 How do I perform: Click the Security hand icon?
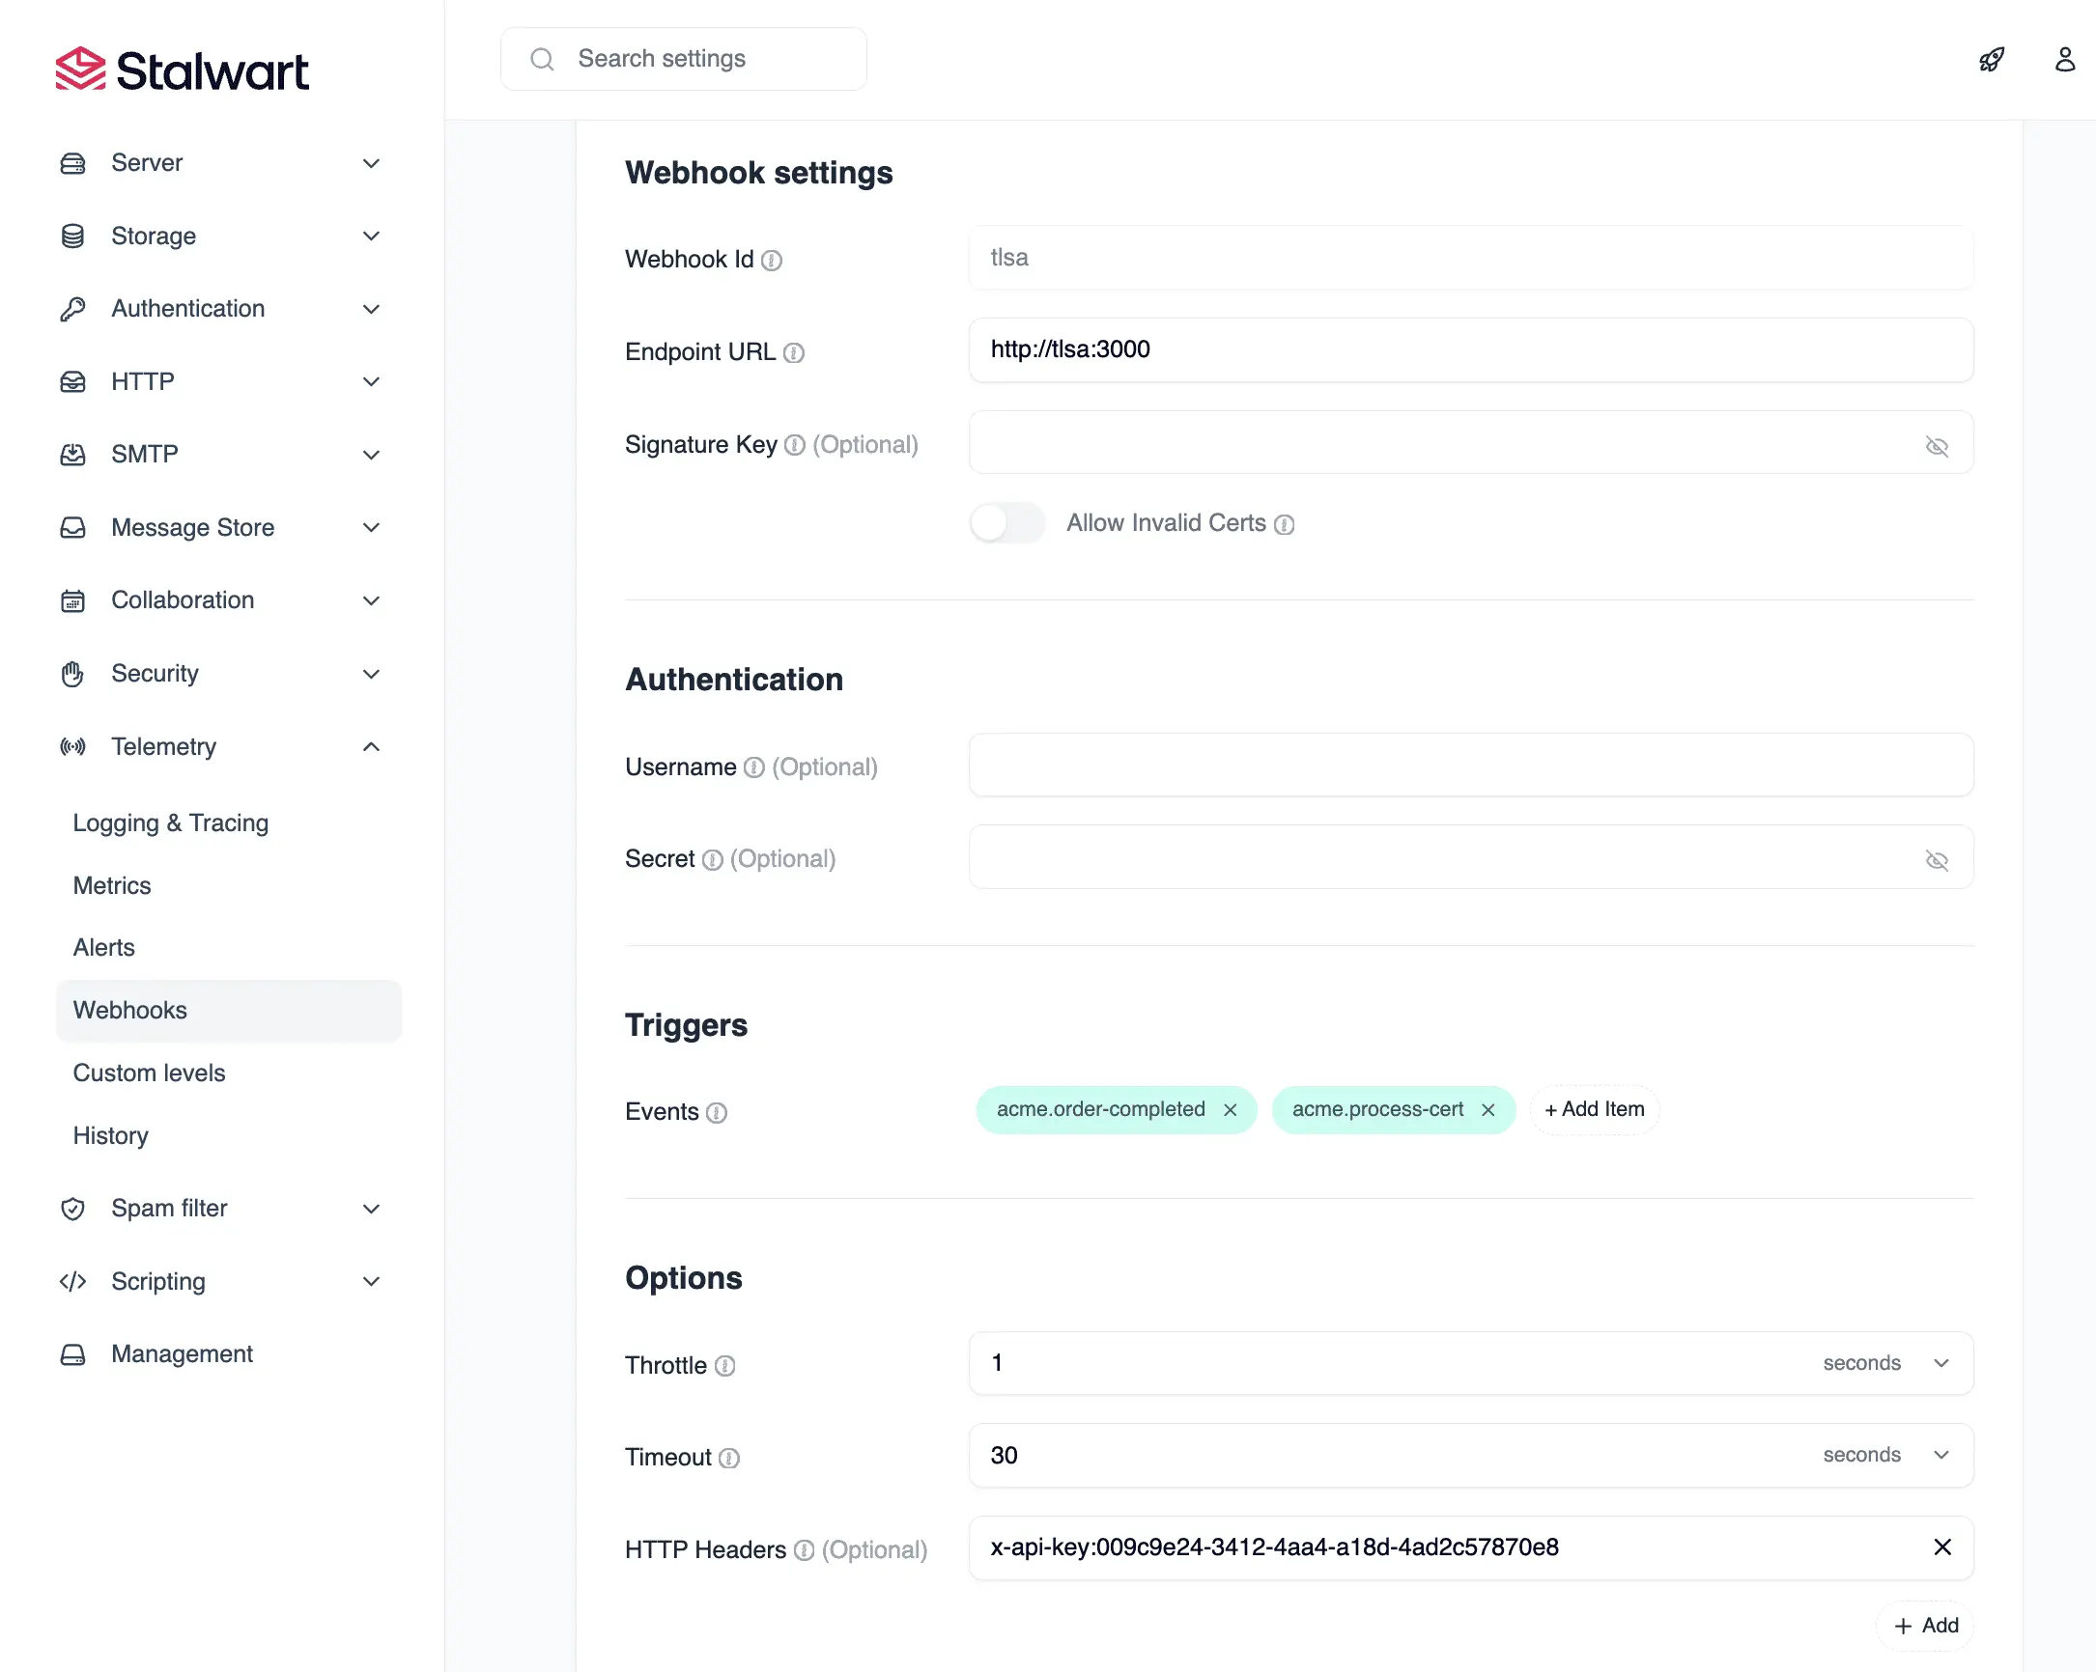(72, 673)
